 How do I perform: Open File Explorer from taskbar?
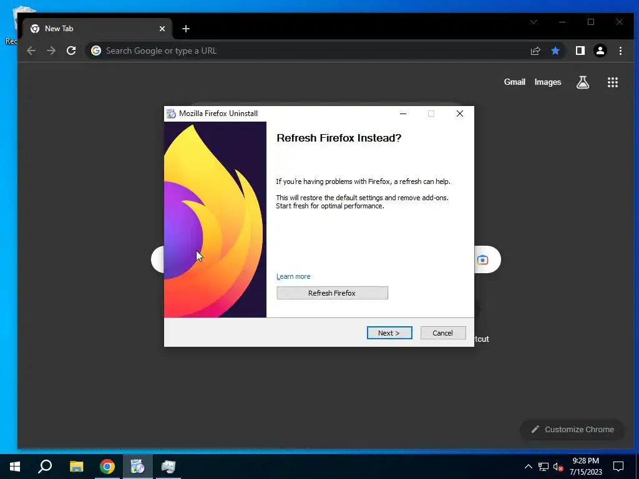coord(76,467)
